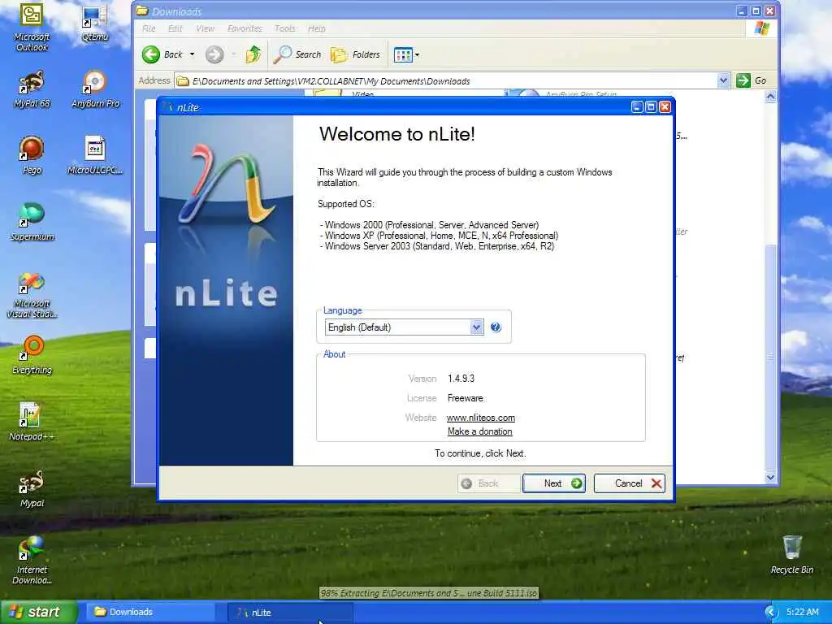Open the Language combo box in nLite
Viewport: 832px width, 624px height.
click(x=404, y=327)
